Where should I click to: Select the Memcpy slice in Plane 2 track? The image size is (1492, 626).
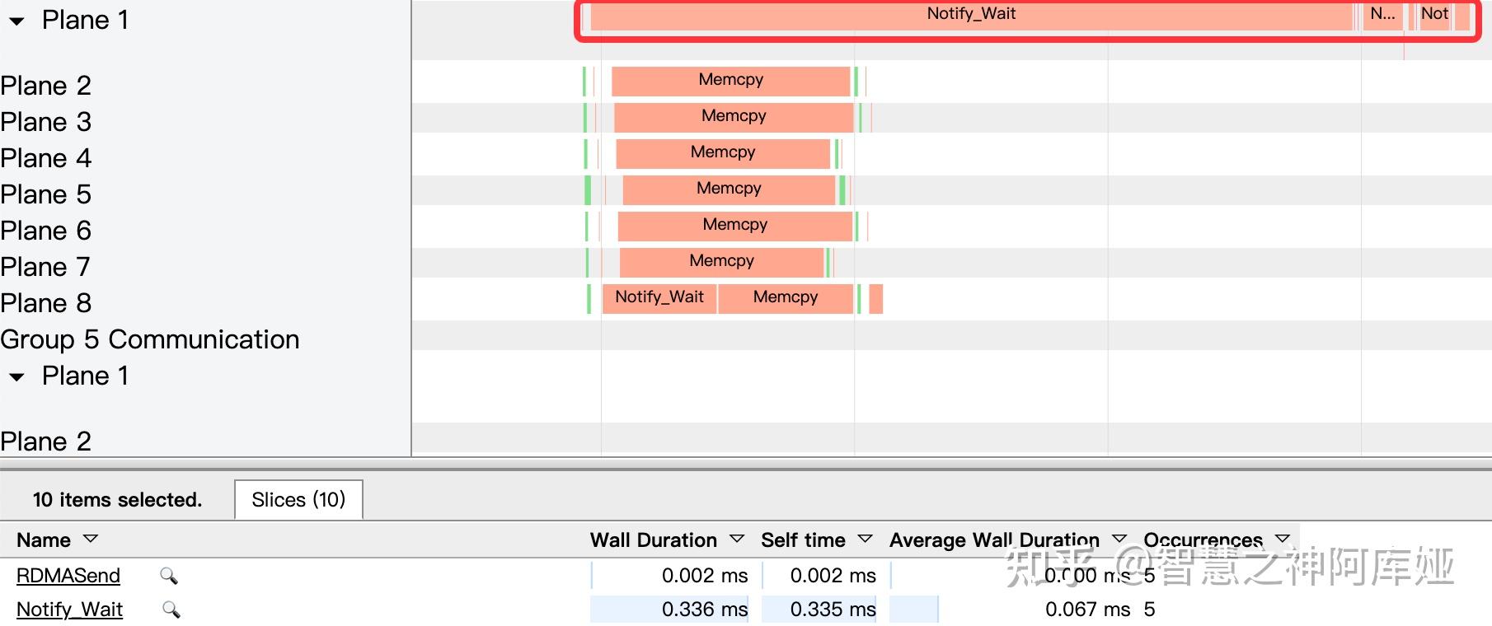pos(730,81)
